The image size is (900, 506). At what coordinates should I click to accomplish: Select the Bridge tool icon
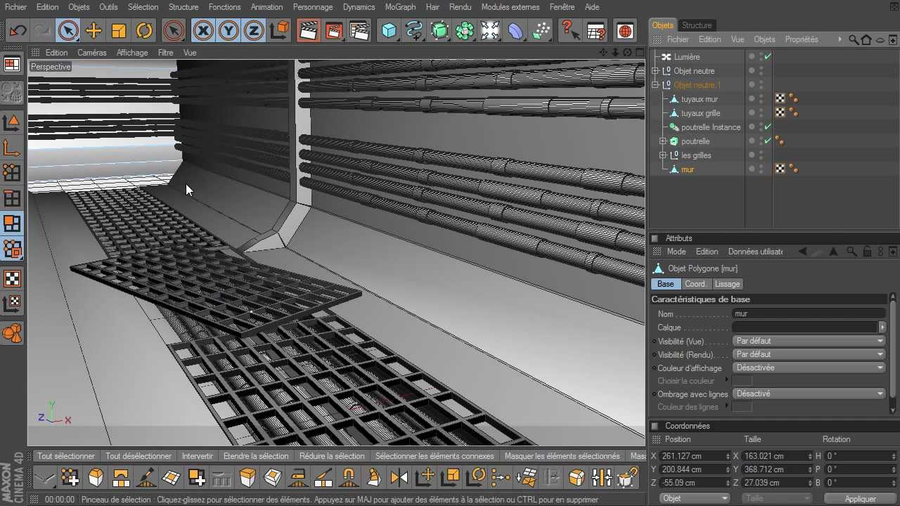pos(120,479)
